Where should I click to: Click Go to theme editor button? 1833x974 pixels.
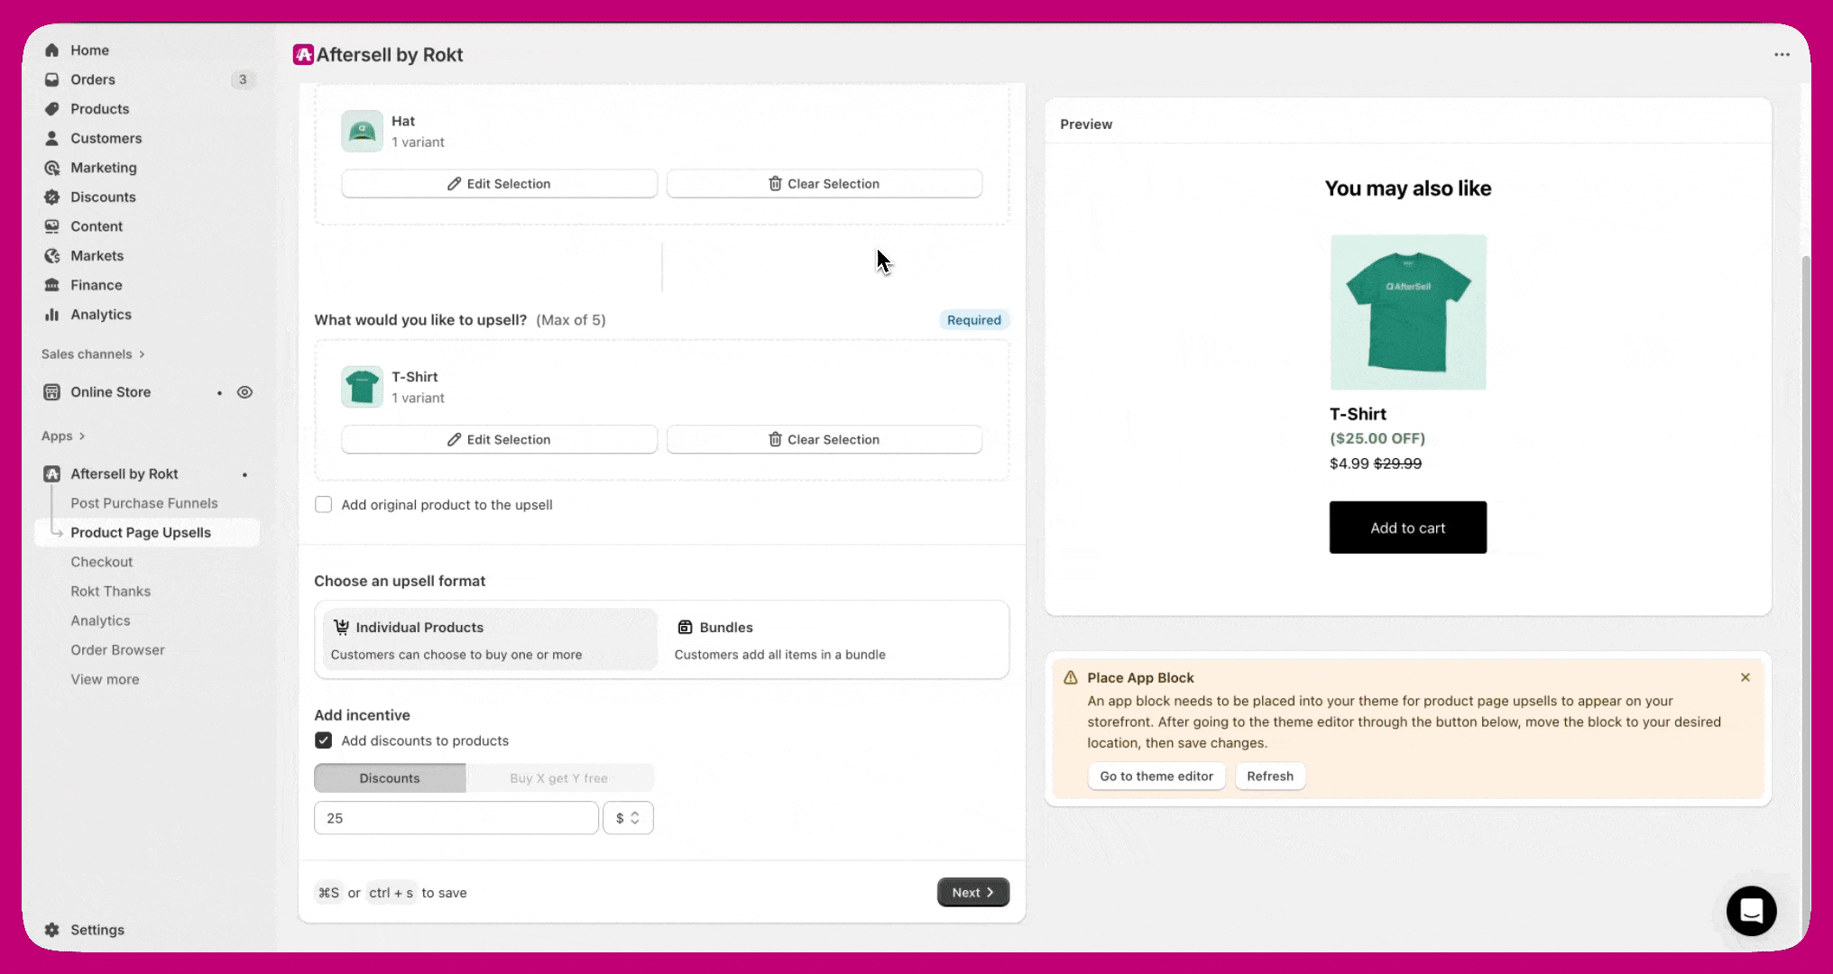(x=1156, y=776)
